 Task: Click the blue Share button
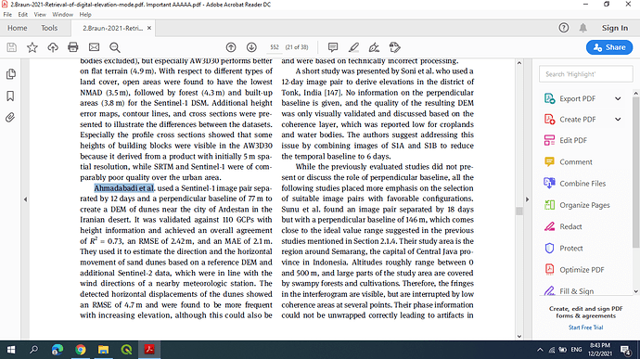click(x=609, y=47)
